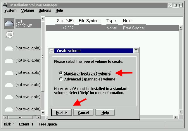
Task: Open the Create volume dialog system menu icon
Action: point(51,51)
